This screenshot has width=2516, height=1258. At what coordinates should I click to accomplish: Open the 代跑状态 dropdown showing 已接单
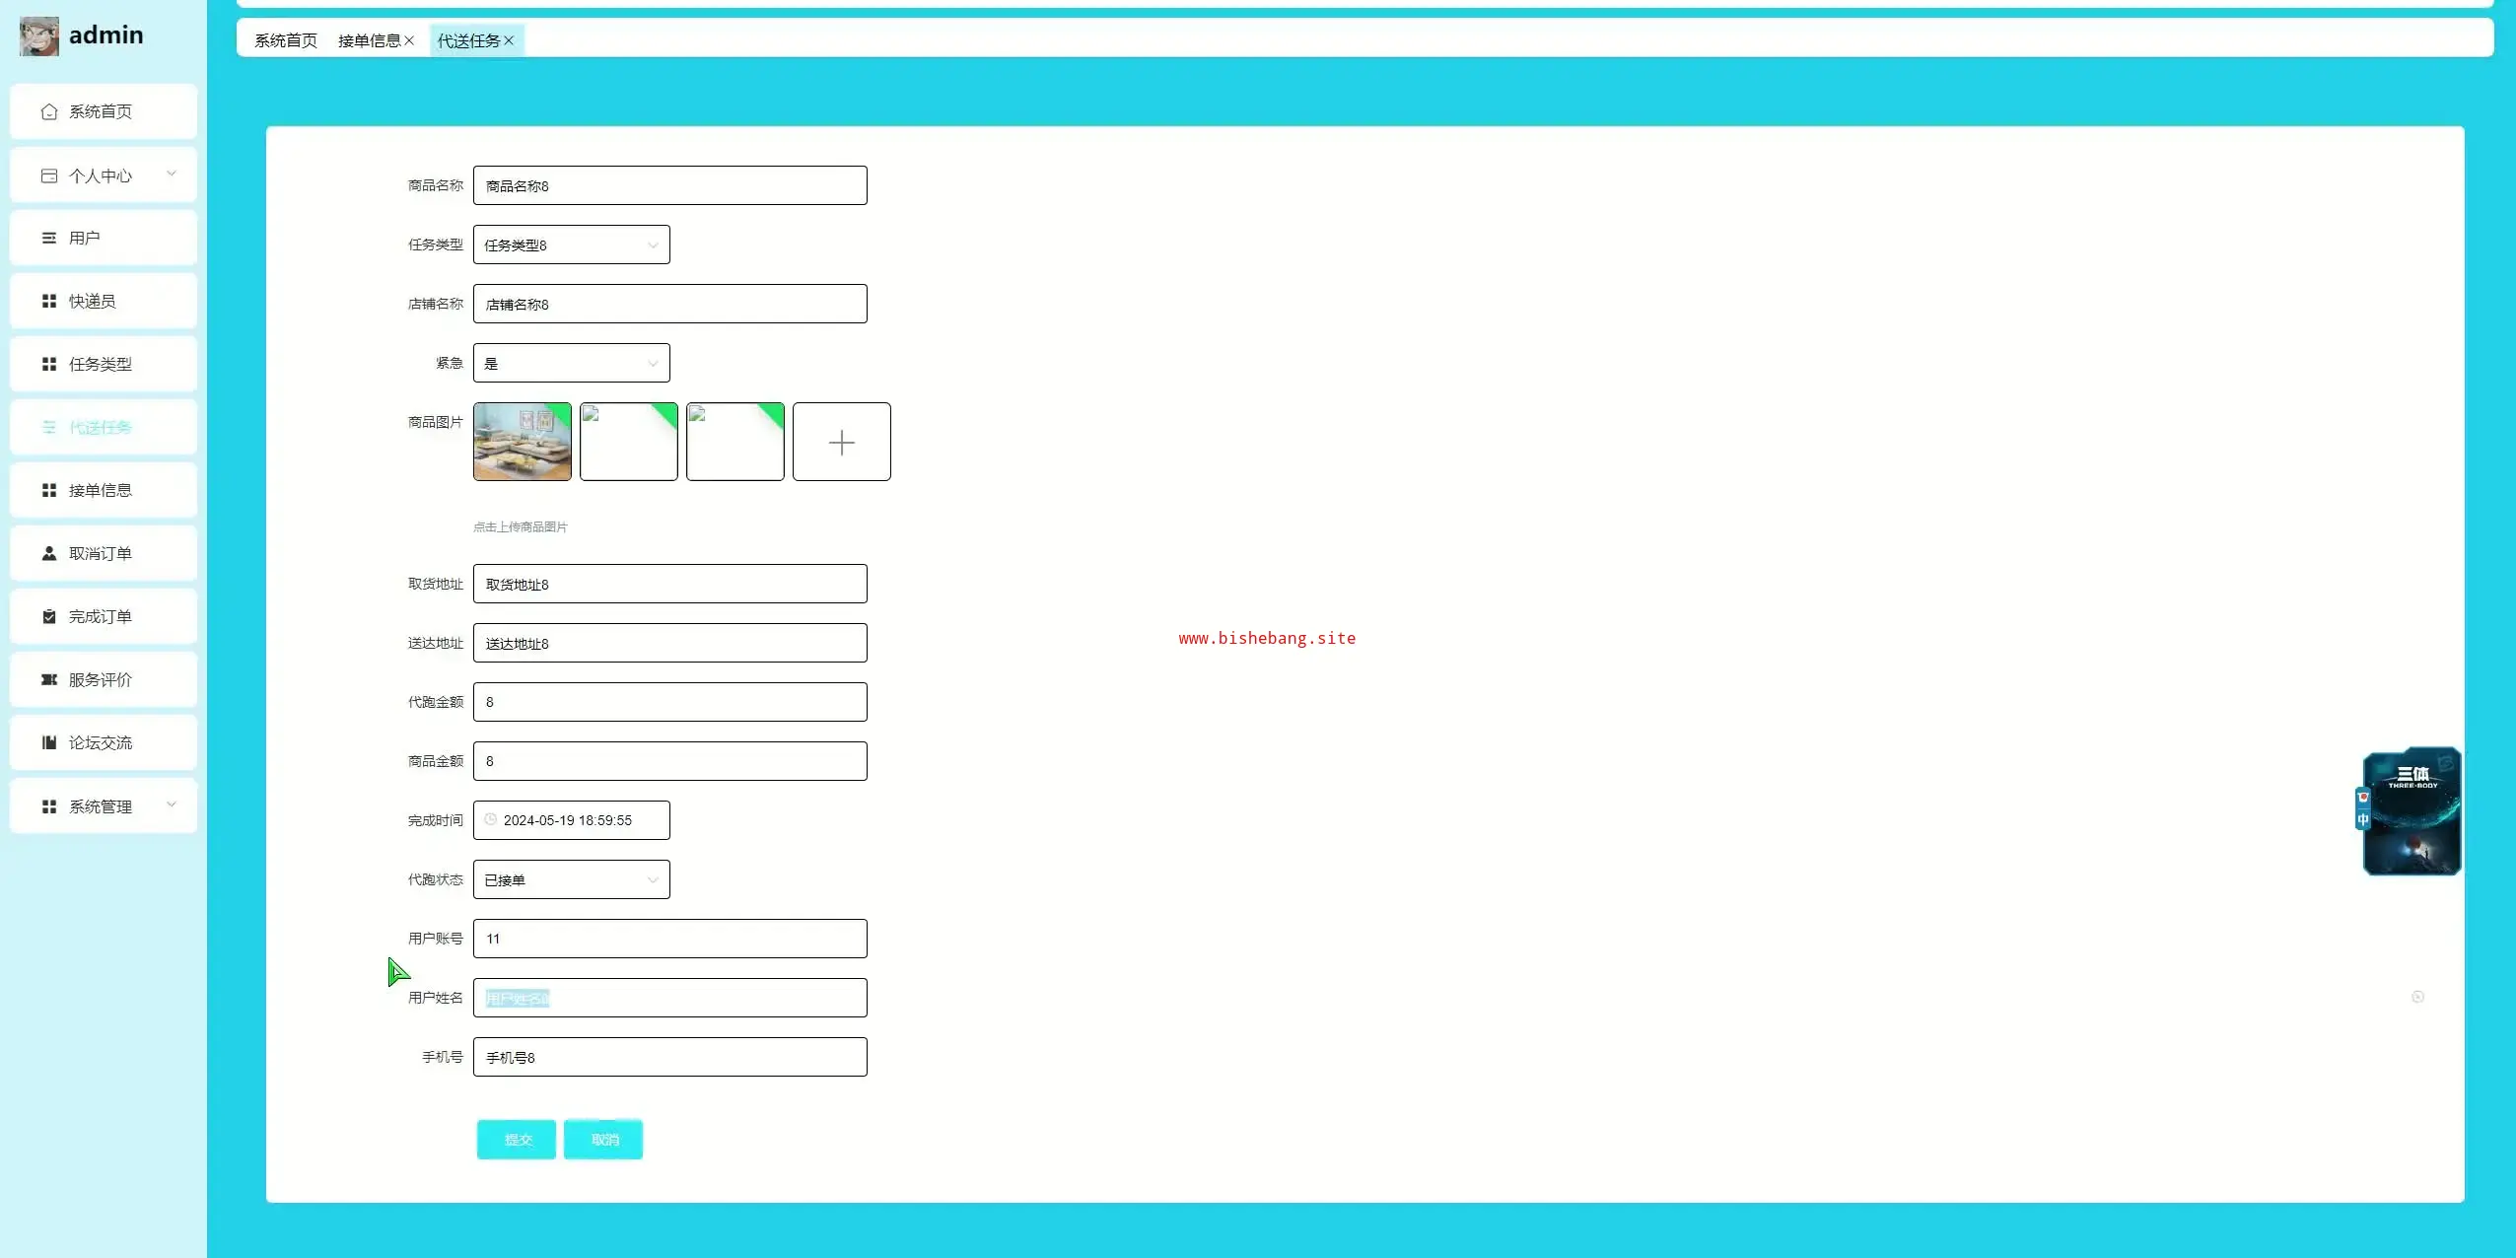coord(571,879)
